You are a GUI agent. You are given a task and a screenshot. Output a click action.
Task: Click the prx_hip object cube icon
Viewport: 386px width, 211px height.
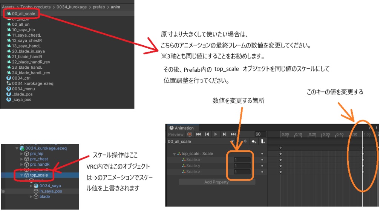coord(27,154)
